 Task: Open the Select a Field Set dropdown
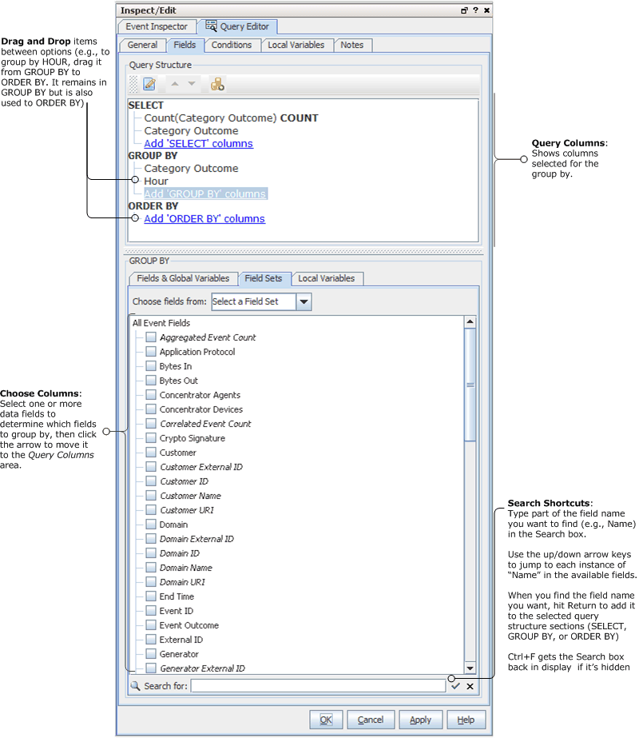pyautogui.click(x=304, y=302)
